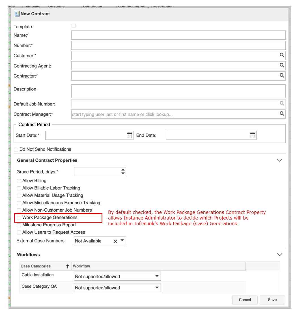
Task: Click the Cancel button
Action: tap(245, 300)
